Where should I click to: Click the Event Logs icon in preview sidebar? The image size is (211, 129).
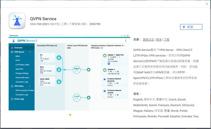[x=12, y=99]
